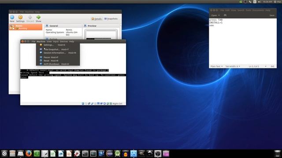Switch to Snapshots view in VirtualBox Manager
The height and width of the screenshot is (158, 282).
111,19
